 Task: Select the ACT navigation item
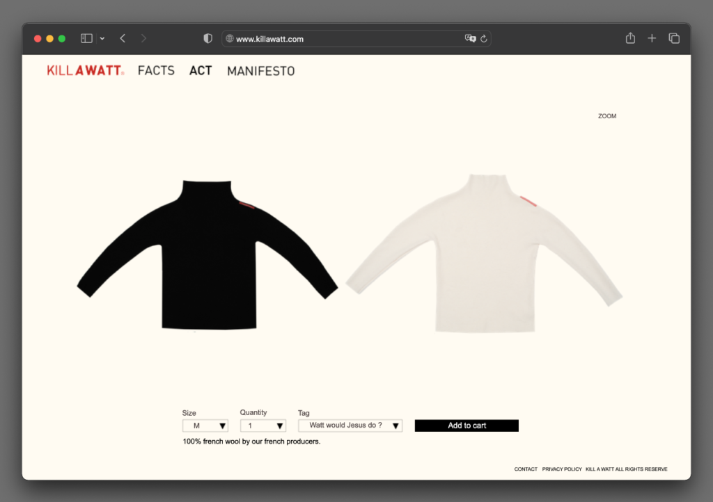(x=201, y=71)
